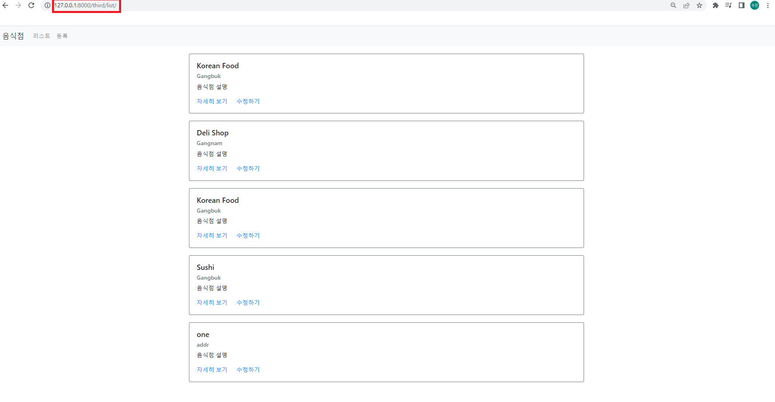The image size is (775, 402).
Task: Bookmark this page with the star icon
Action: pyautogui.click(x=699, y=5)
